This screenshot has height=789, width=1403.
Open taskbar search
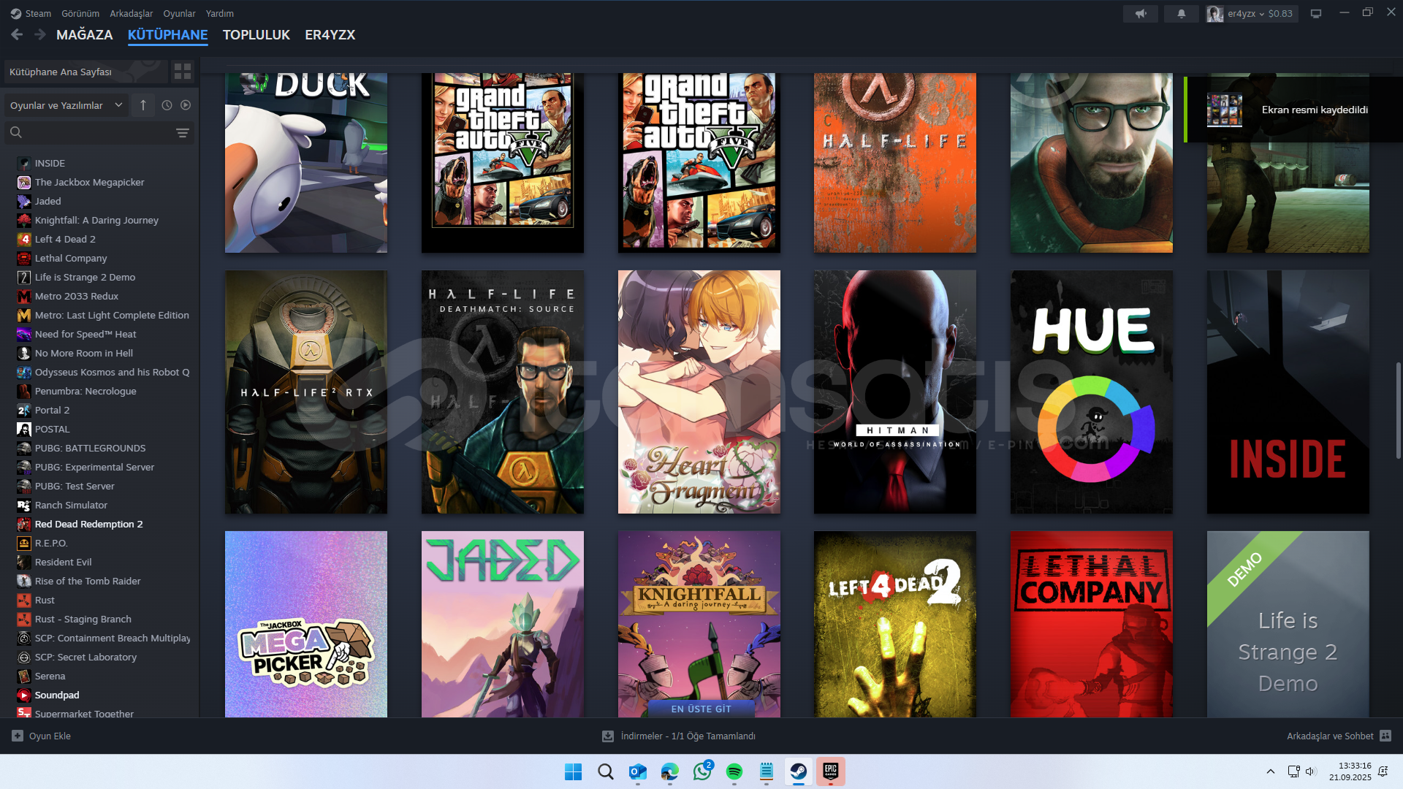click(x=606, y=771)
